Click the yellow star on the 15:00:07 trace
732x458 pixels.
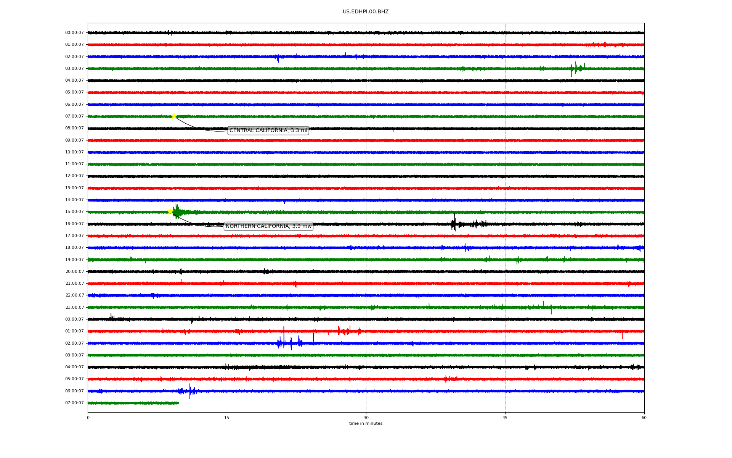click(x=170, y=211)
